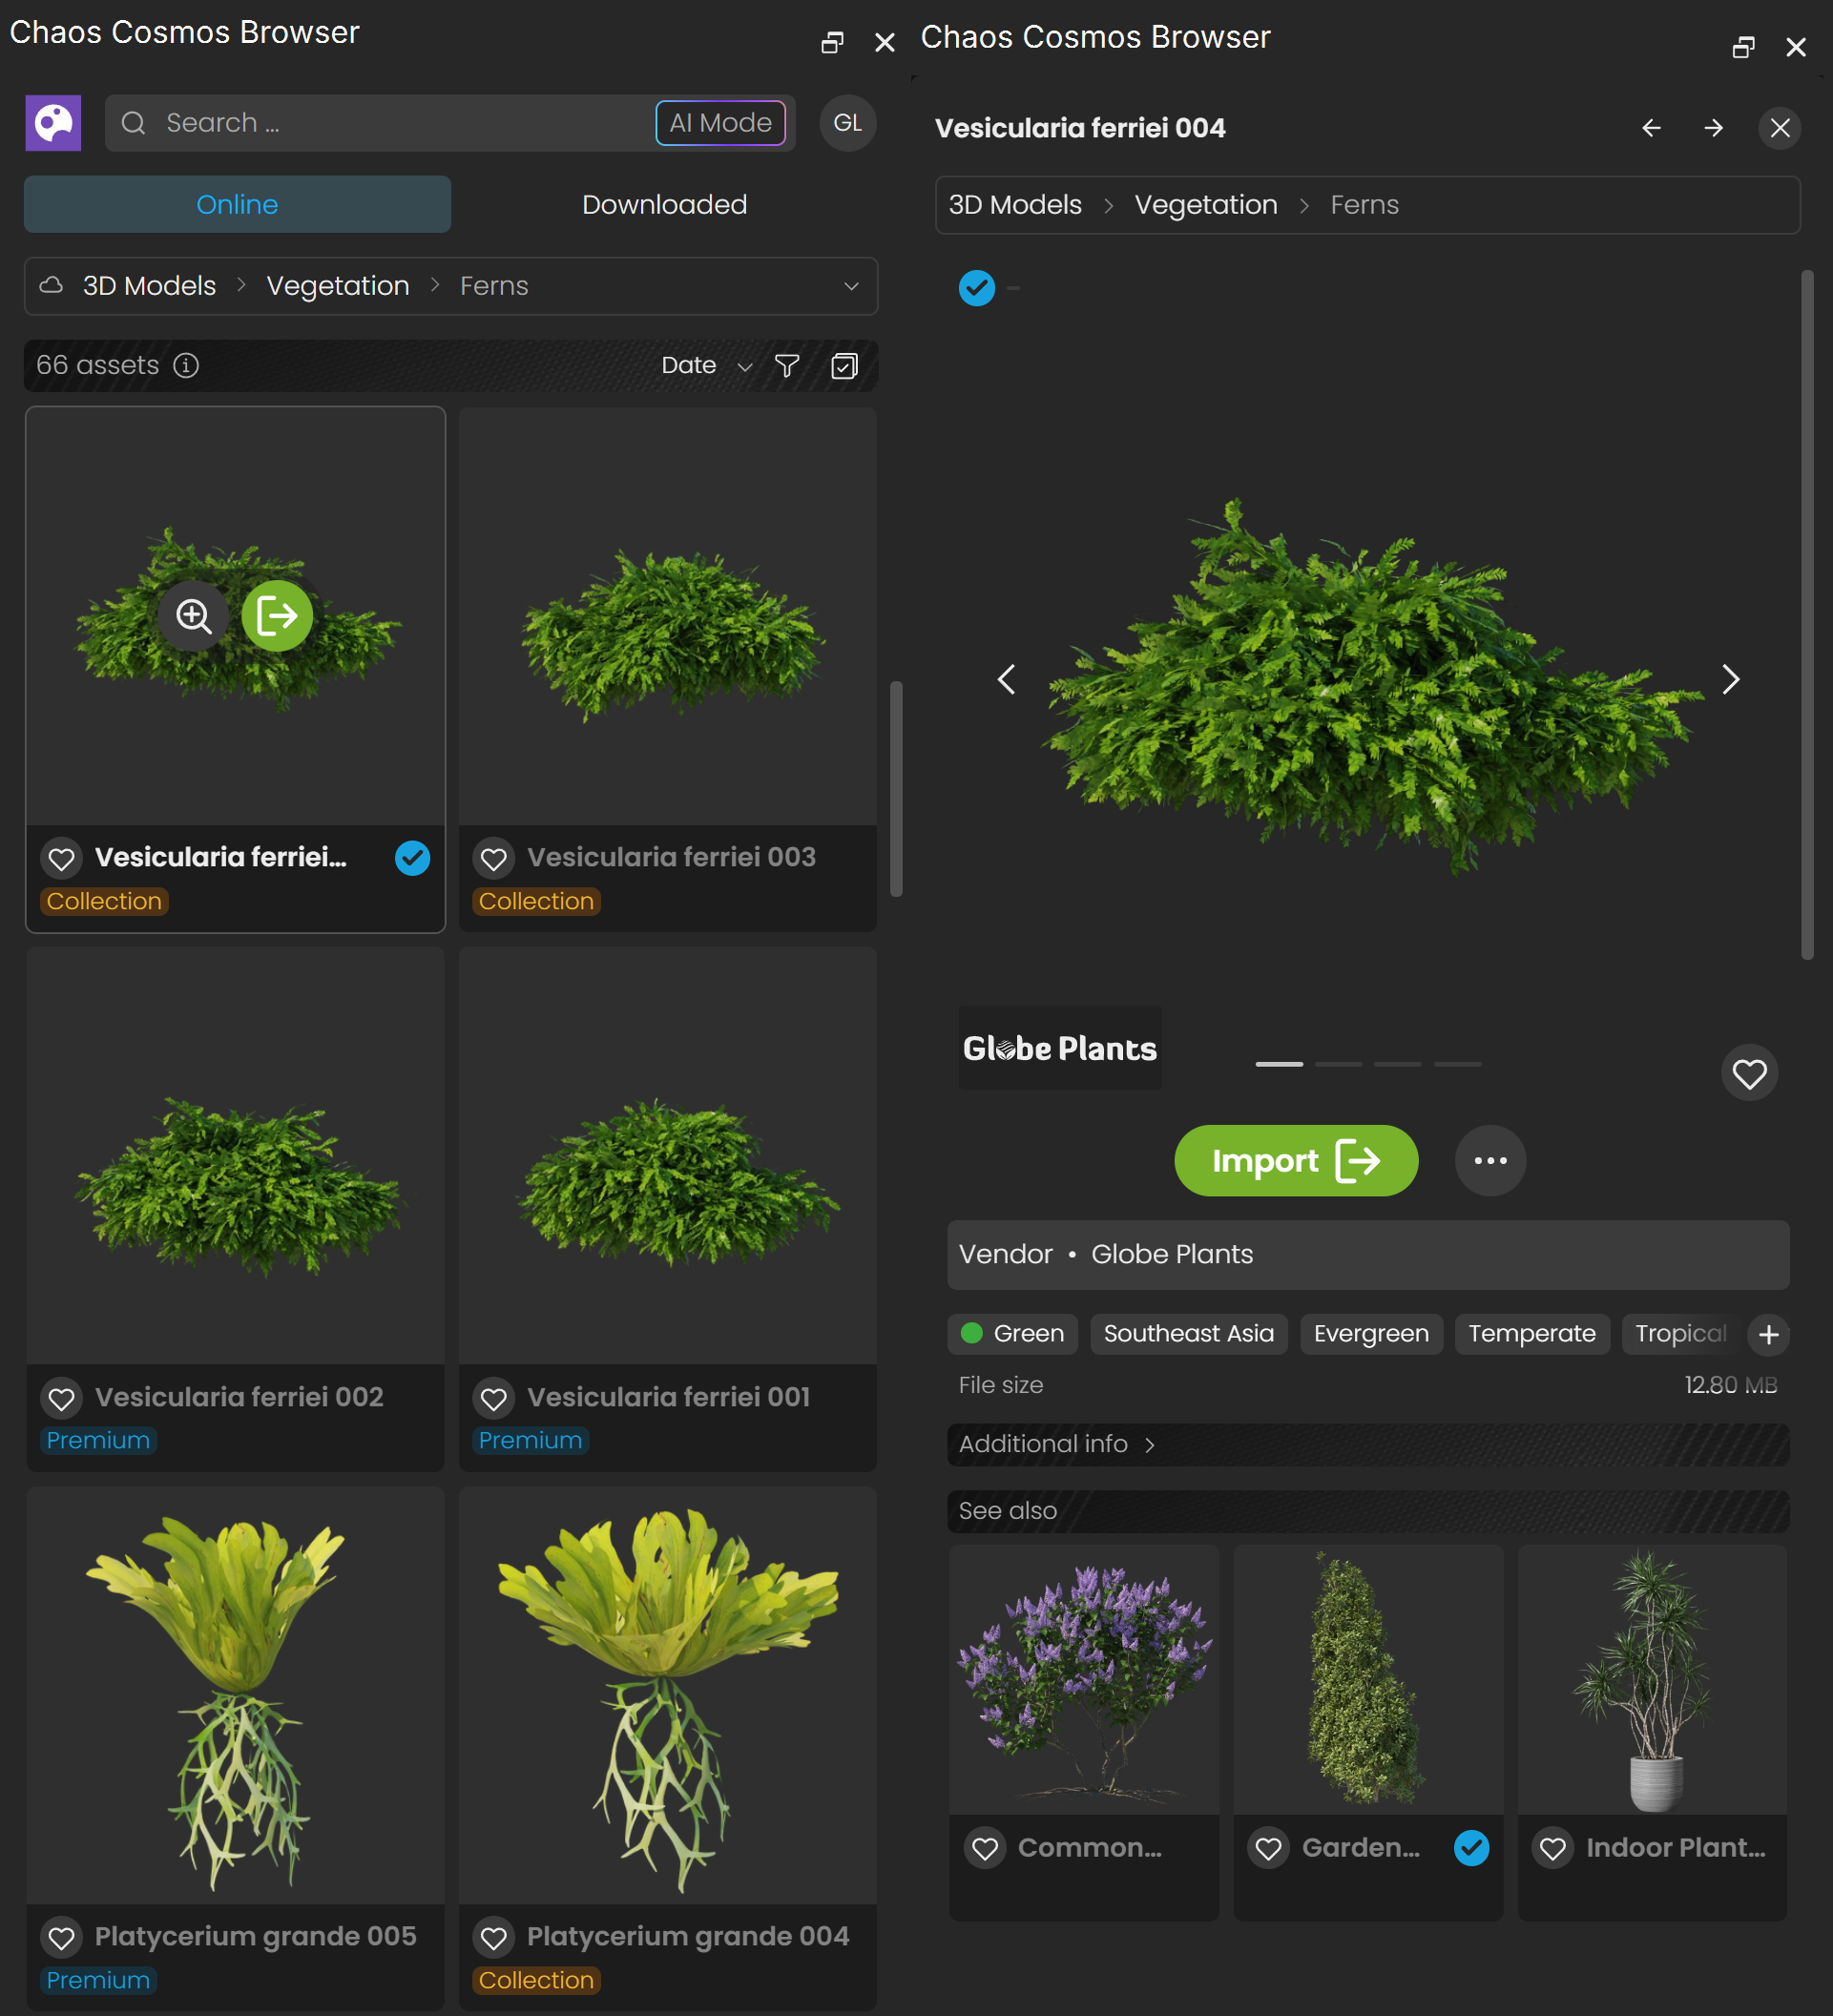Favorite Platycerium grande 004 card

point(494,1938)
